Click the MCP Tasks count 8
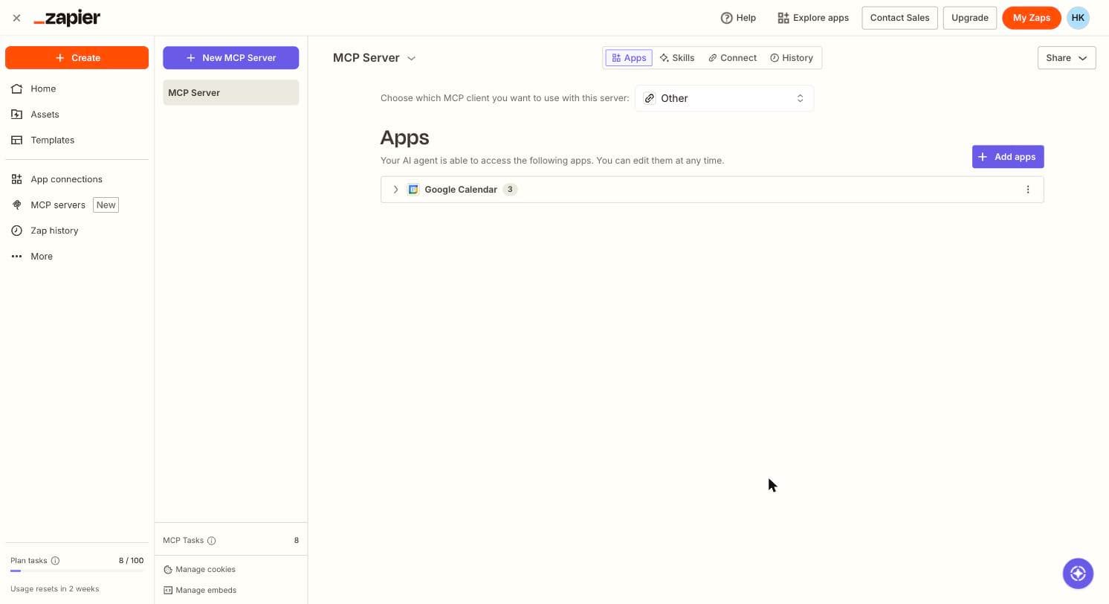Image resolution: width=1109 pixels, height=604 pixels. click(296, 541)
